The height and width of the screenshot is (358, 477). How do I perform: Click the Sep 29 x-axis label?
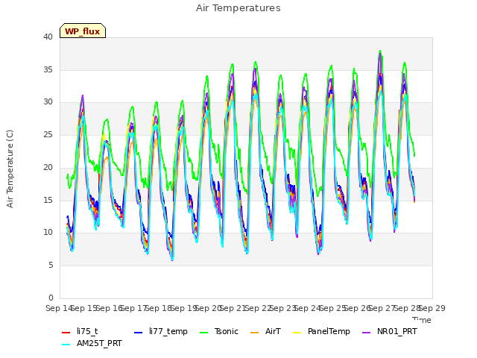(432, 308)
